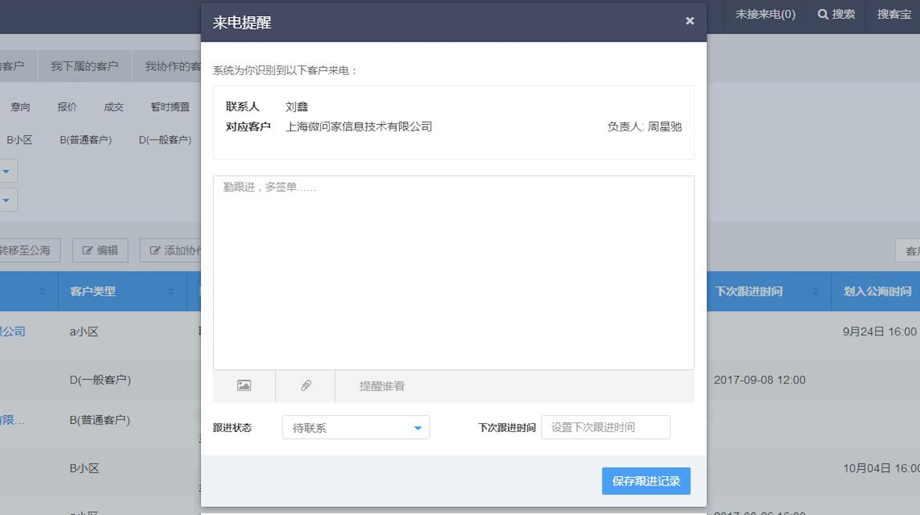The image size is (920, 515).
Task: Click the search magnifier icon
Action: click(822, 14)
